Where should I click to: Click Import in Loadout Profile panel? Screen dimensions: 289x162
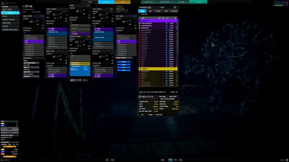(x=124, y=65)
